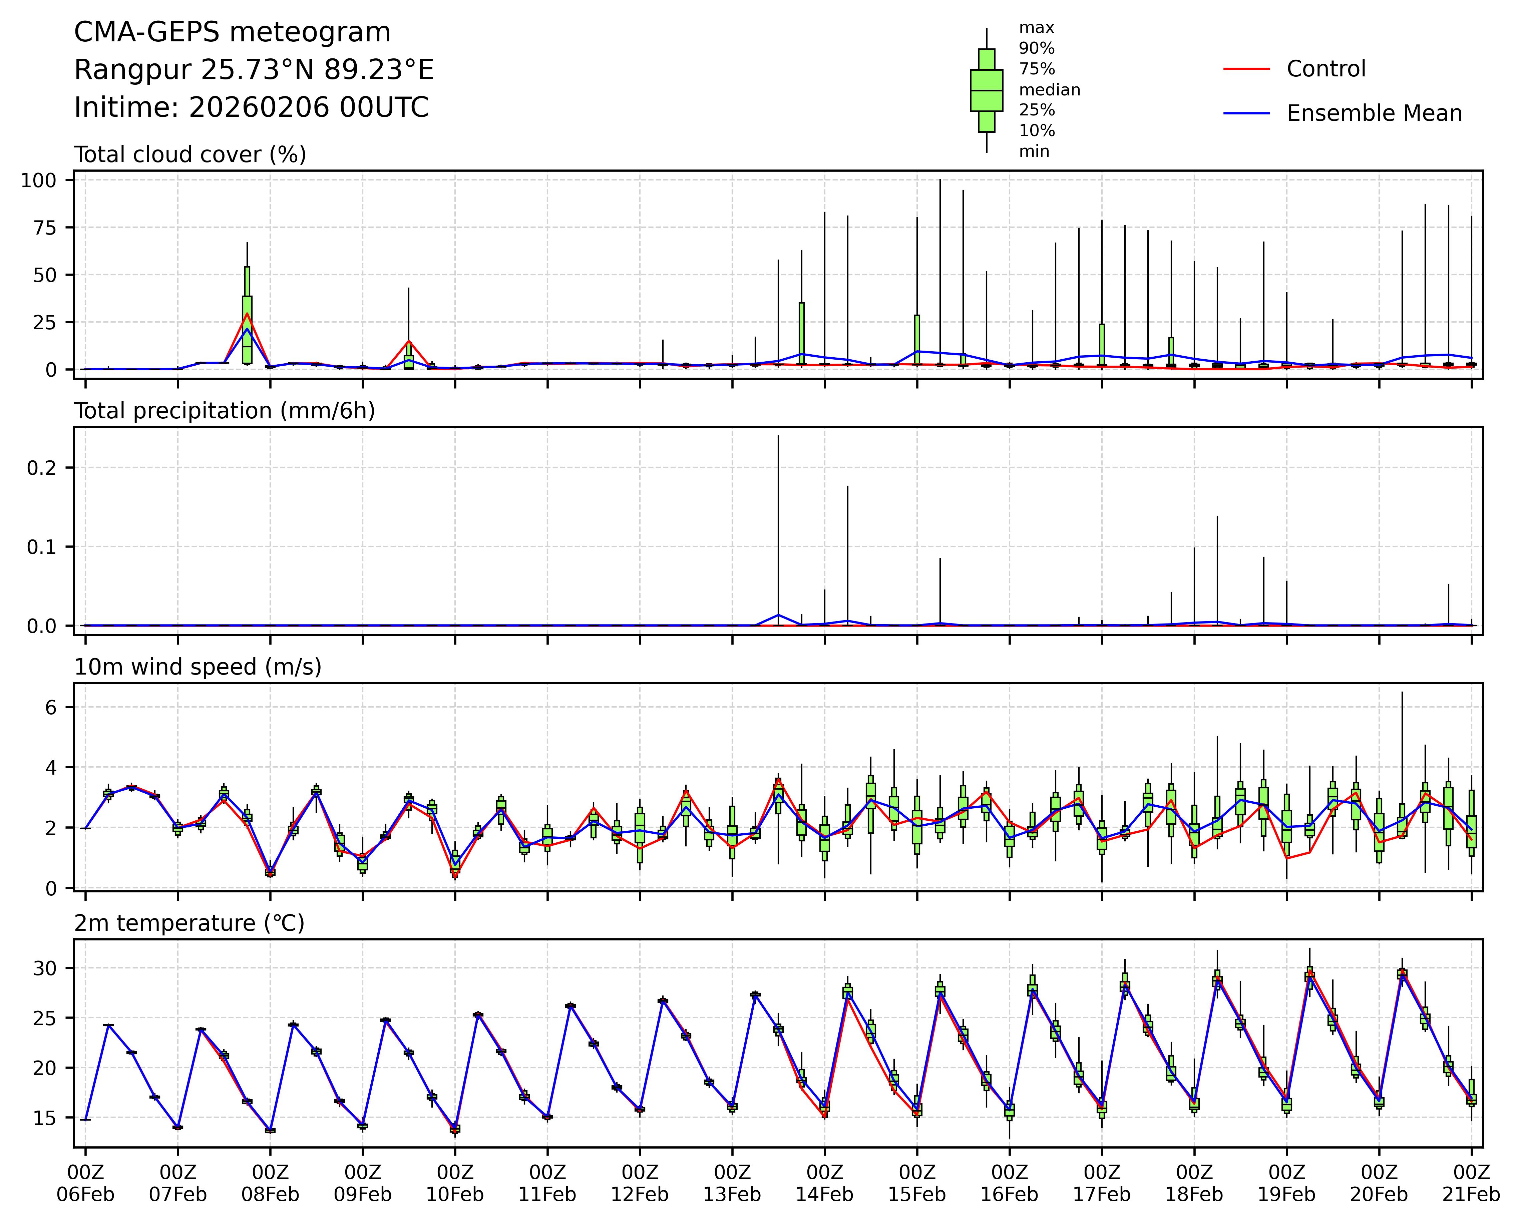The image size is (1521, 1225).
Task: Click the red Control legend line
Action: (1246, 69)
